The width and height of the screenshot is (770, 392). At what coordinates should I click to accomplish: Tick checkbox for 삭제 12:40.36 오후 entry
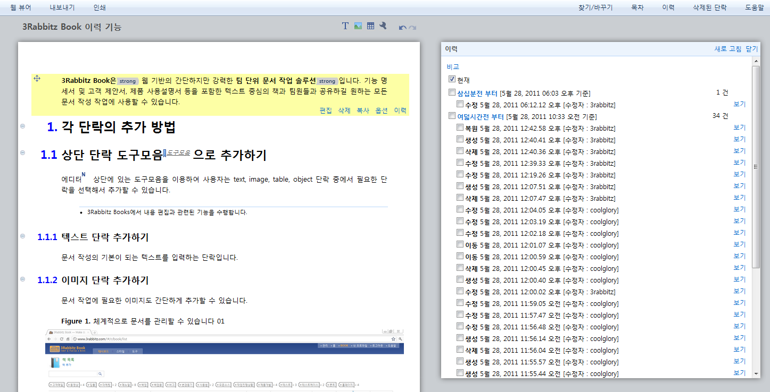point(460,151)
